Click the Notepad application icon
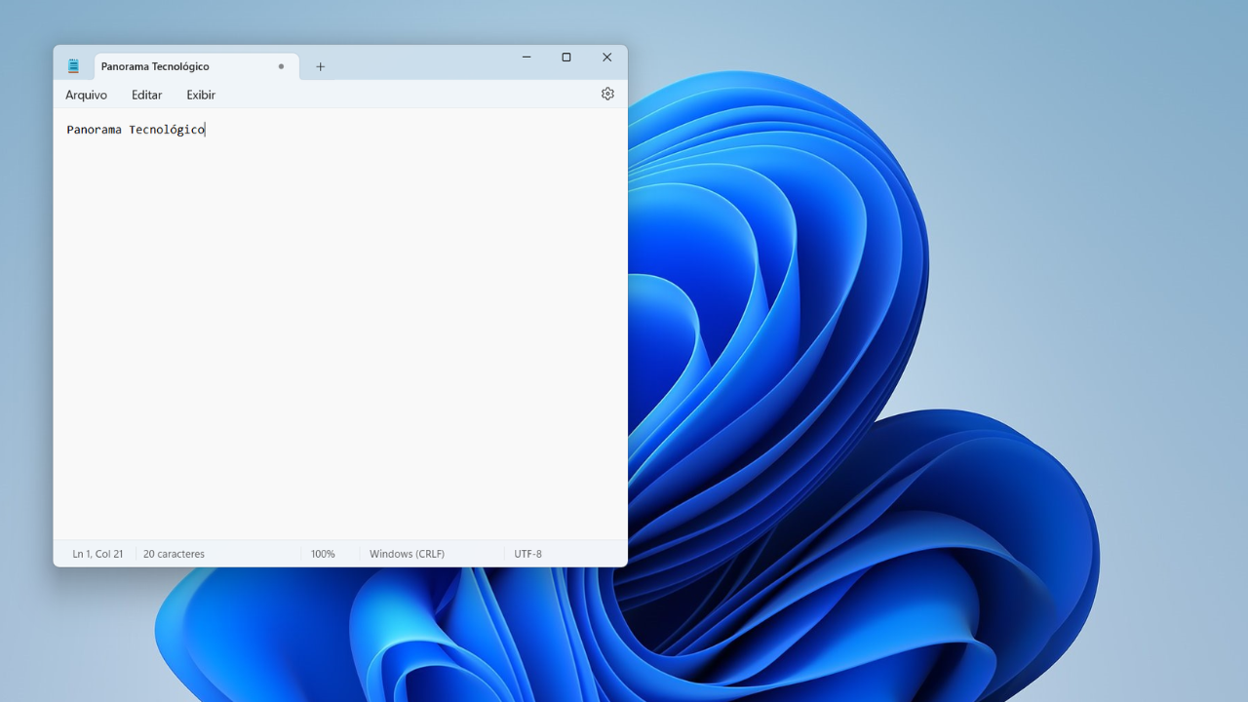 [x=73, y=65]
